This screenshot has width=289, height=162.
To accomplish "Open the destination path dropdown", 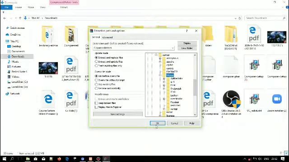I will point(172,48).
